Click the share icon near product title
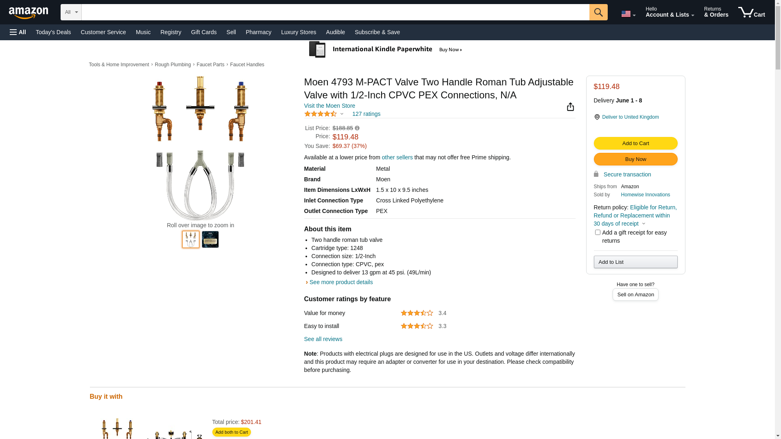Image resolution: width=781 pixels, height=439 pixels. pos(570,106)
